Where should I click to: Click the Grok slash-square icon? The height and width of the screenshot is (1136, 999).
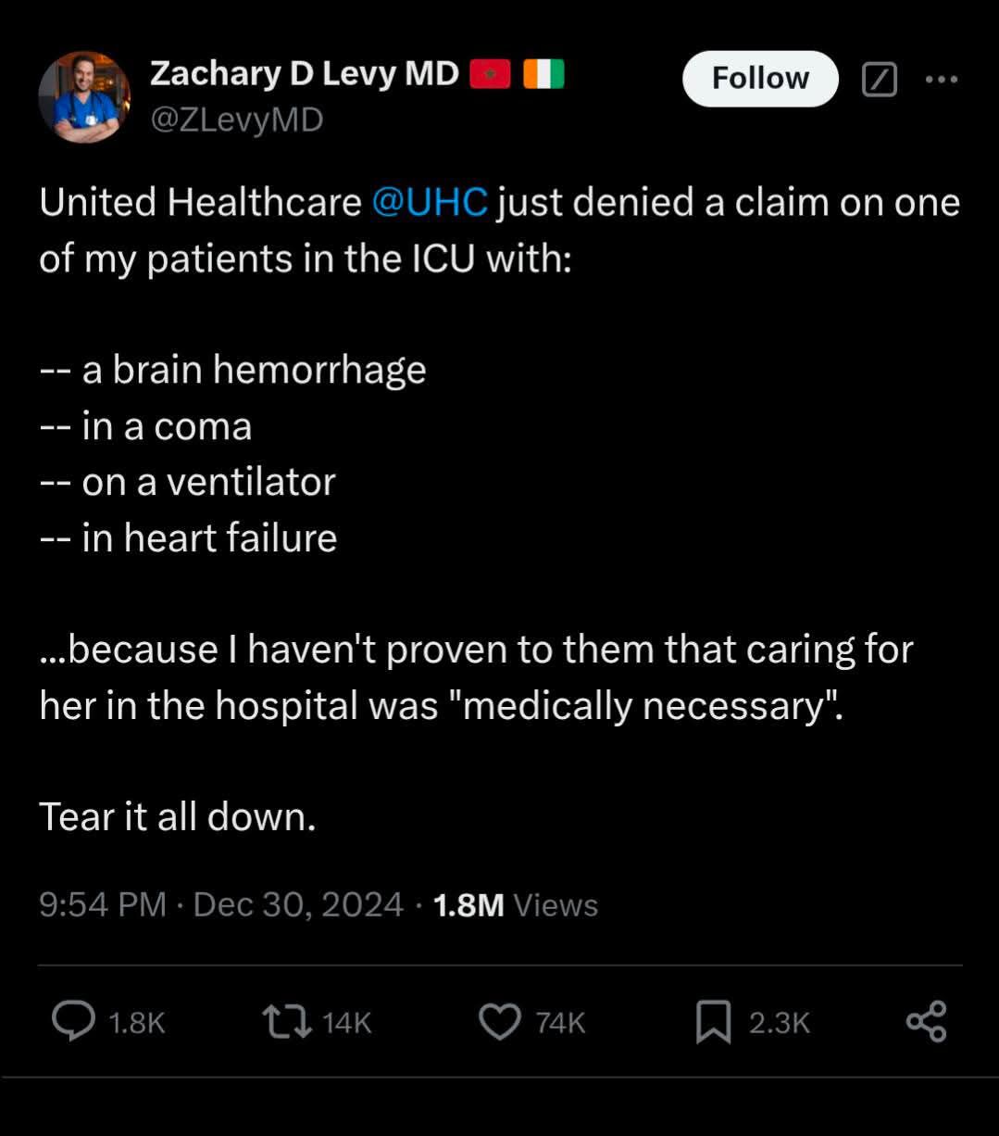point(880,81)
